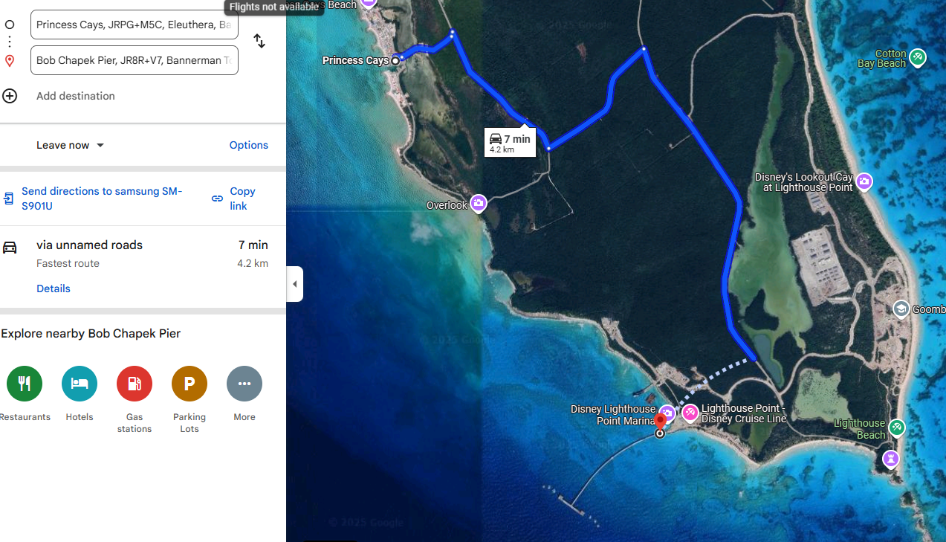Image resolution: width=946 pixels, height=542 pixels.
Task: Edit the Bob Chapek Pier destination field
Action: [x=134, y=60]
